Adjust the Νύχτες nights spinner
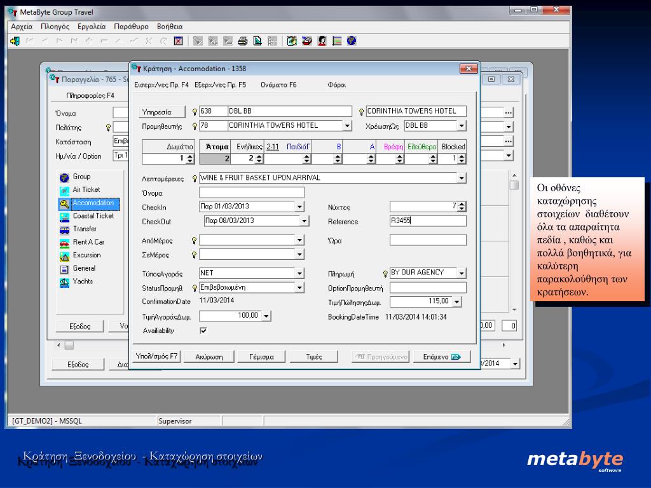The width and height of the screenshot is (651, 488). (x=462, y=207)
